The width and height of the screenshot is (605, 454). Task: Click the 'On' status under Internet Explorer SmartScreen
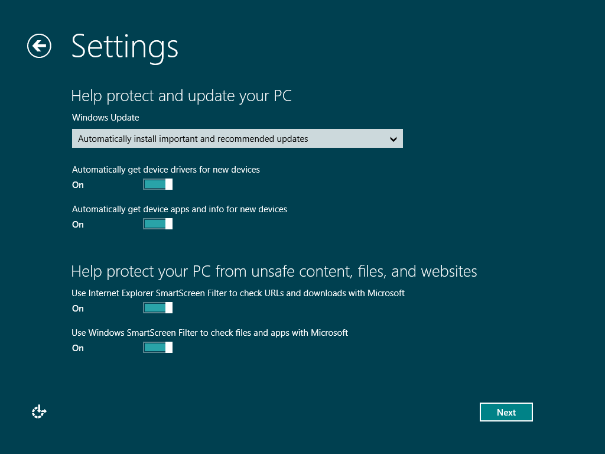pyautogui.click(x=78, y=309)
